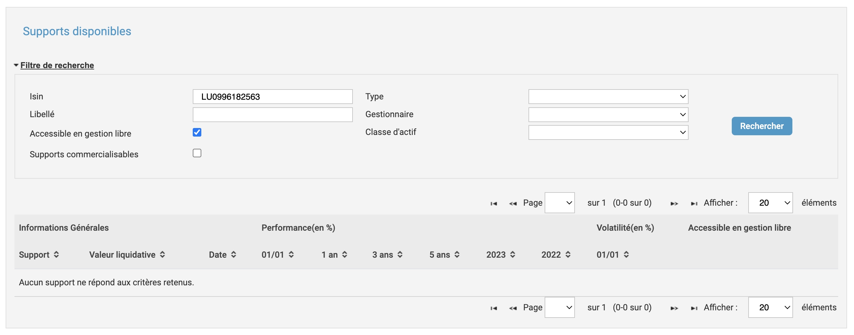Click the Libellé text field
The width and height of the screenshot is (854, 335).
pos(272,115)
